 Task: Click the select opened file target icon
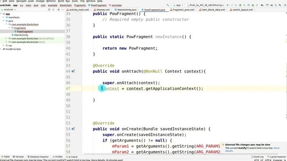tap(49, 10)
